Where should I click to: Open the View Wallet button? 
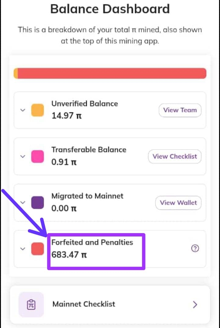pyautogui.click(x=178, y=203)
